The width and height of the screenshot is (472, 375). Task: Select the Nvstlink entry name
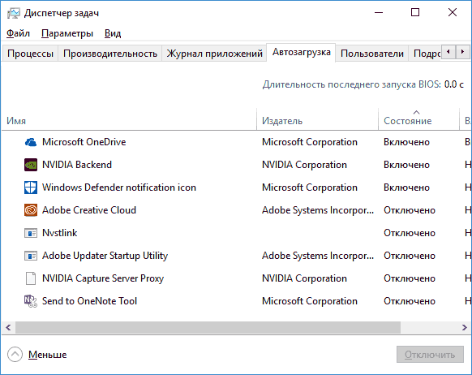pos(59,233)
